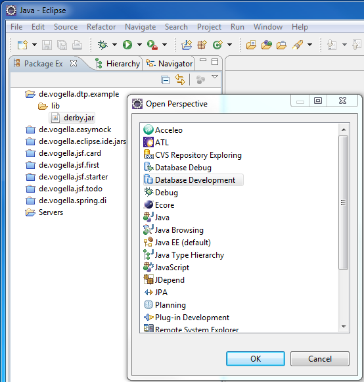Open the New wizard dropdown arrow
364x382 pixels.
[34, 45]
